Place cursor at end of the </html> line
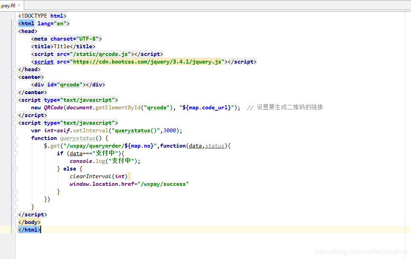This screenshot has width=411, height=259. click(x=41, y=230)
